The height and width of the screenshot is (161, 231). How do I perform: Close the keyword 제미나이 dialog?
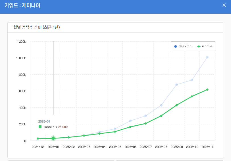coord(224,5)
